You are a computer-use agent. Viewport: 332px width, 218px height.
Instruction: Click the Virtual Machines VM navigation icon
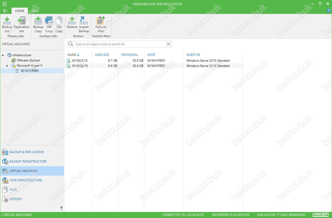click(x=5, y=171)
